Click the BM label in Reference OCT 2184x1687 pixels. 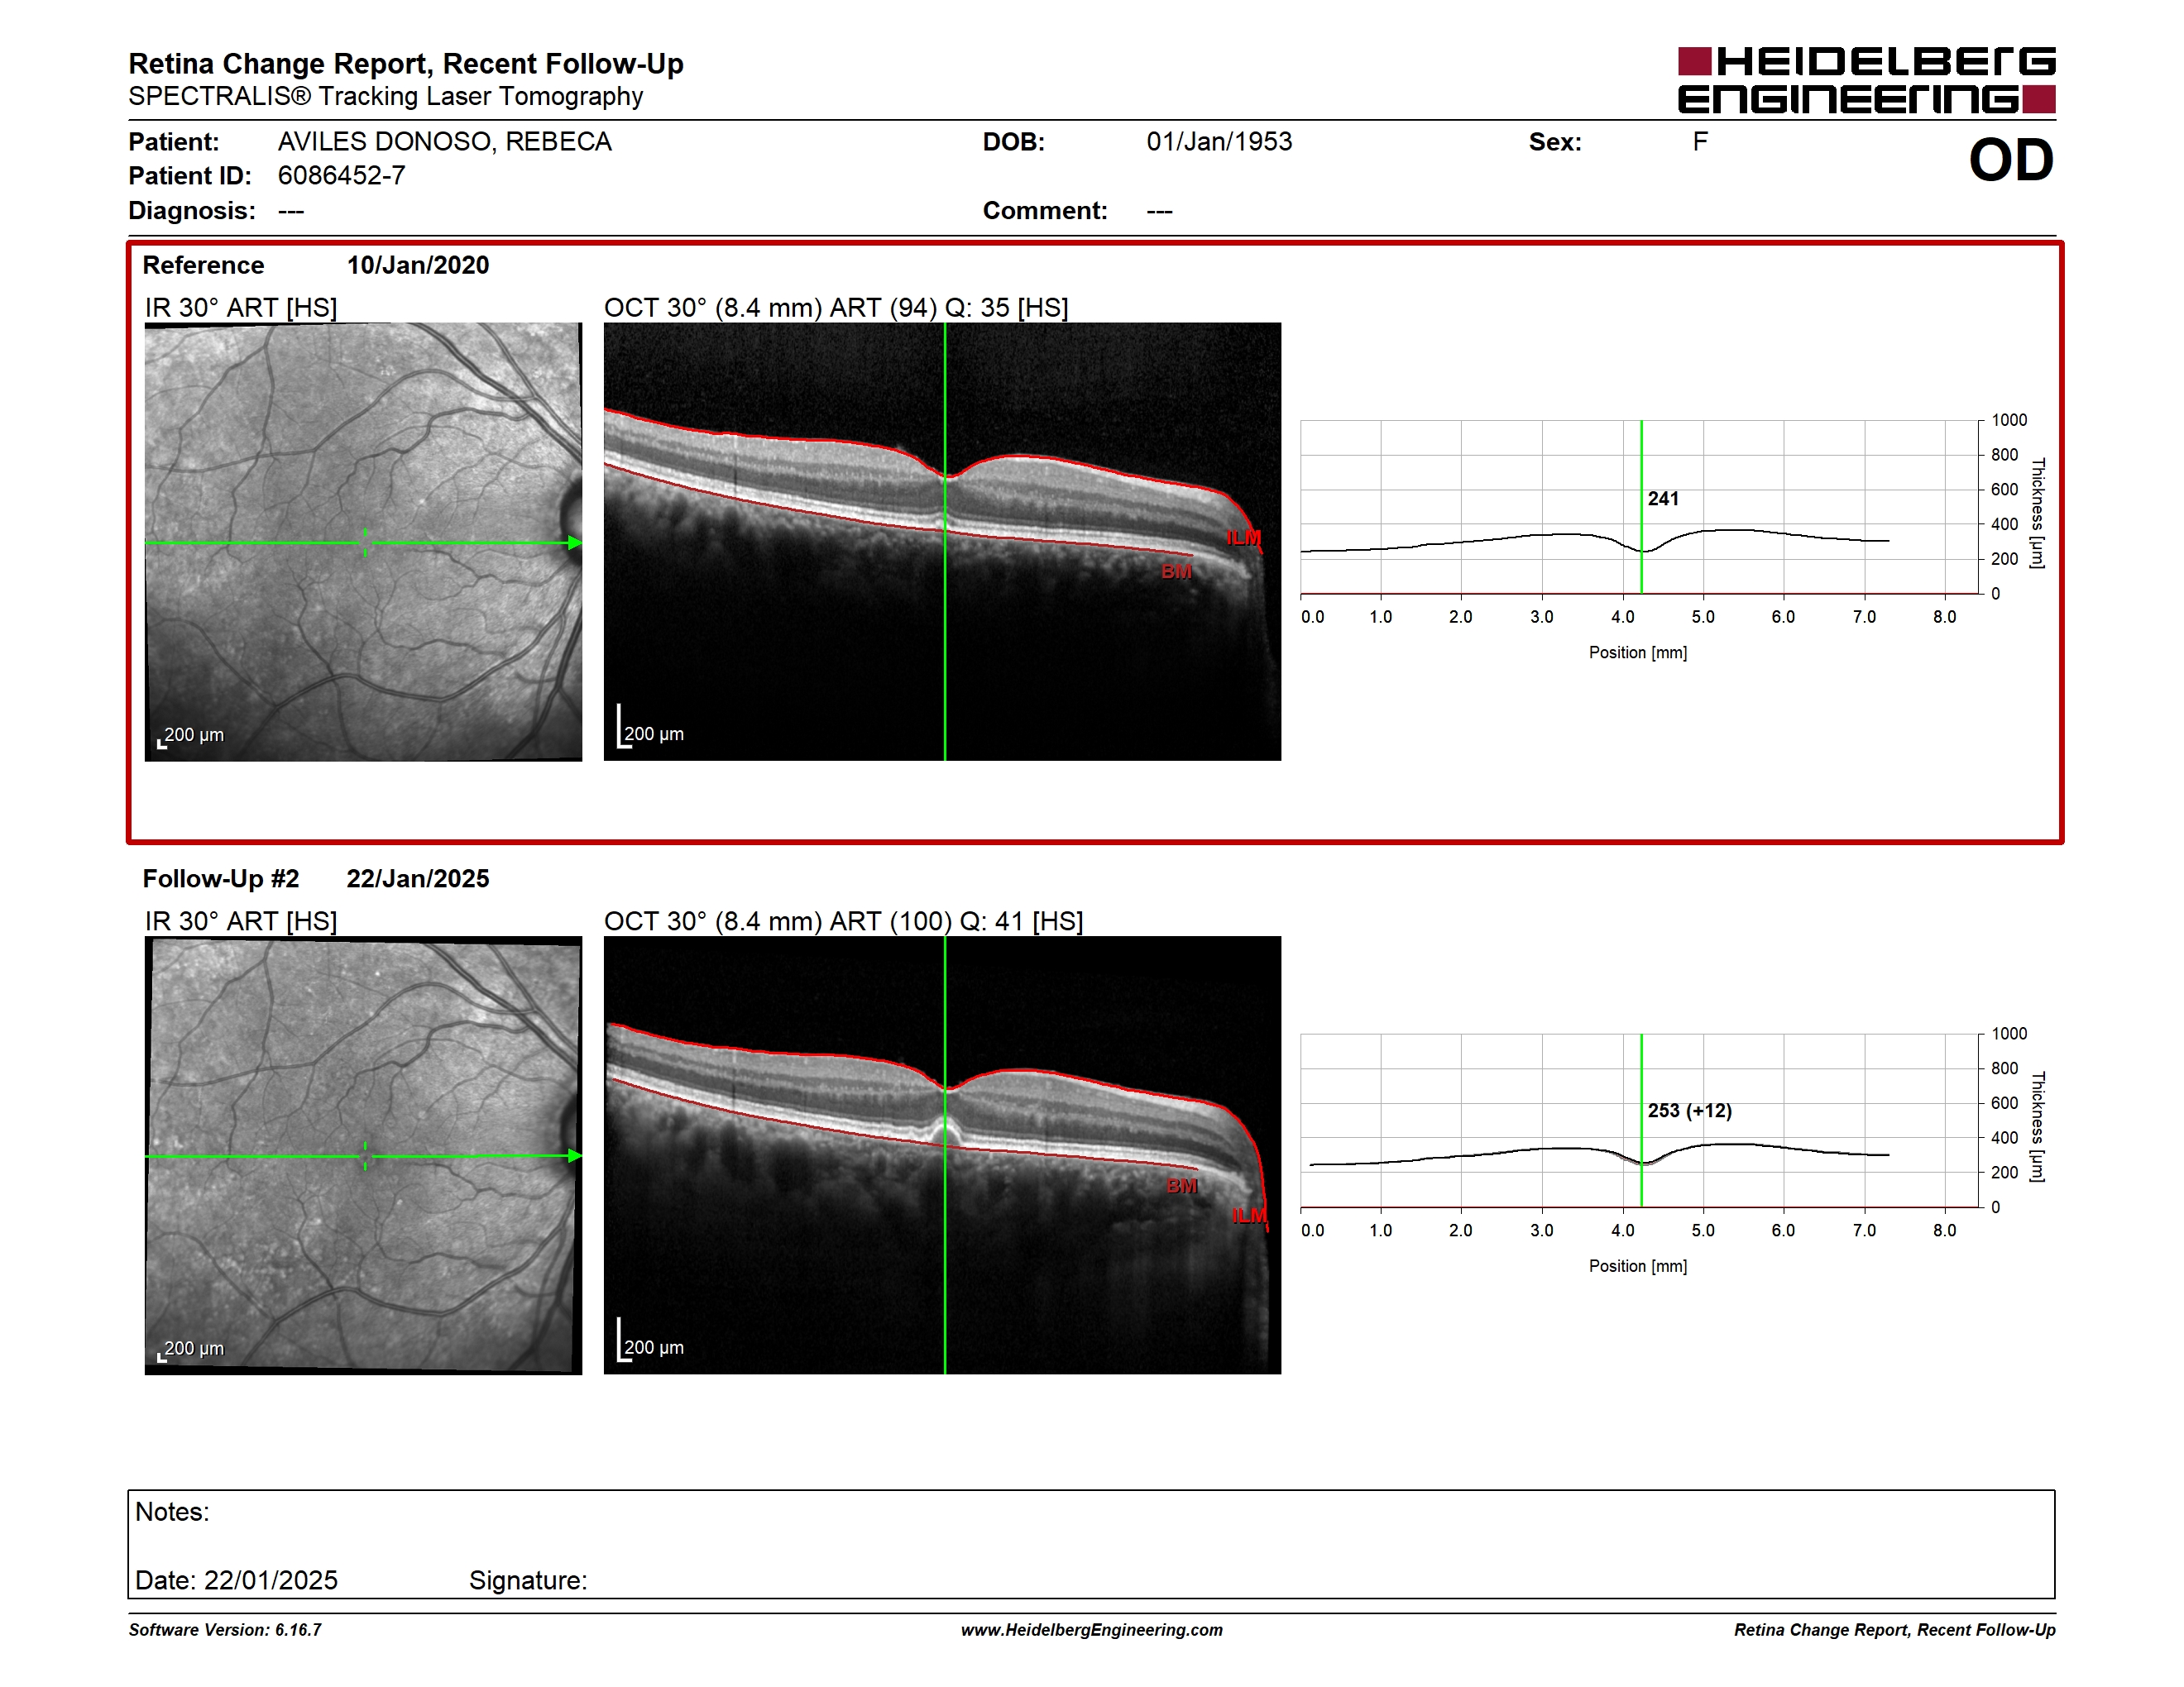[x=1176, y=571]
